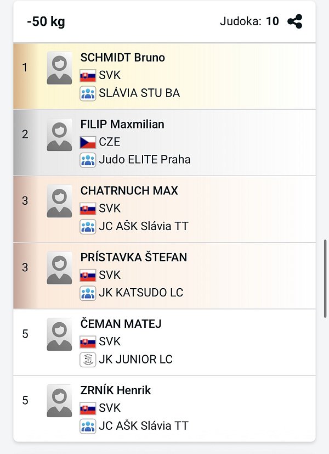The image size is (329, 454).
Task: Click the JK KATSUDO LC club icon
Action: click(x=88, y=293)
